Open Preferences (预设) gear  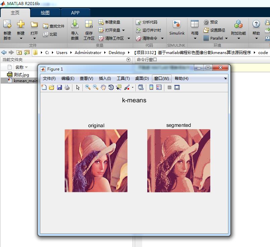(211, 22)
